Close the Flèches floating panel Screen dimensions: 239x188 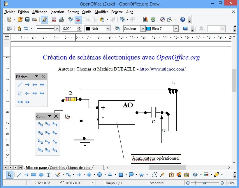tap(43, 77)
